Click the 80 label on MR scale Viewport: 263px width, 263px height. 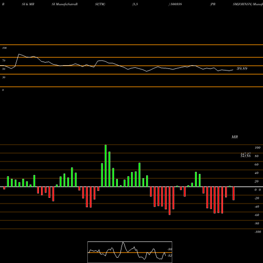pos(257,156)
